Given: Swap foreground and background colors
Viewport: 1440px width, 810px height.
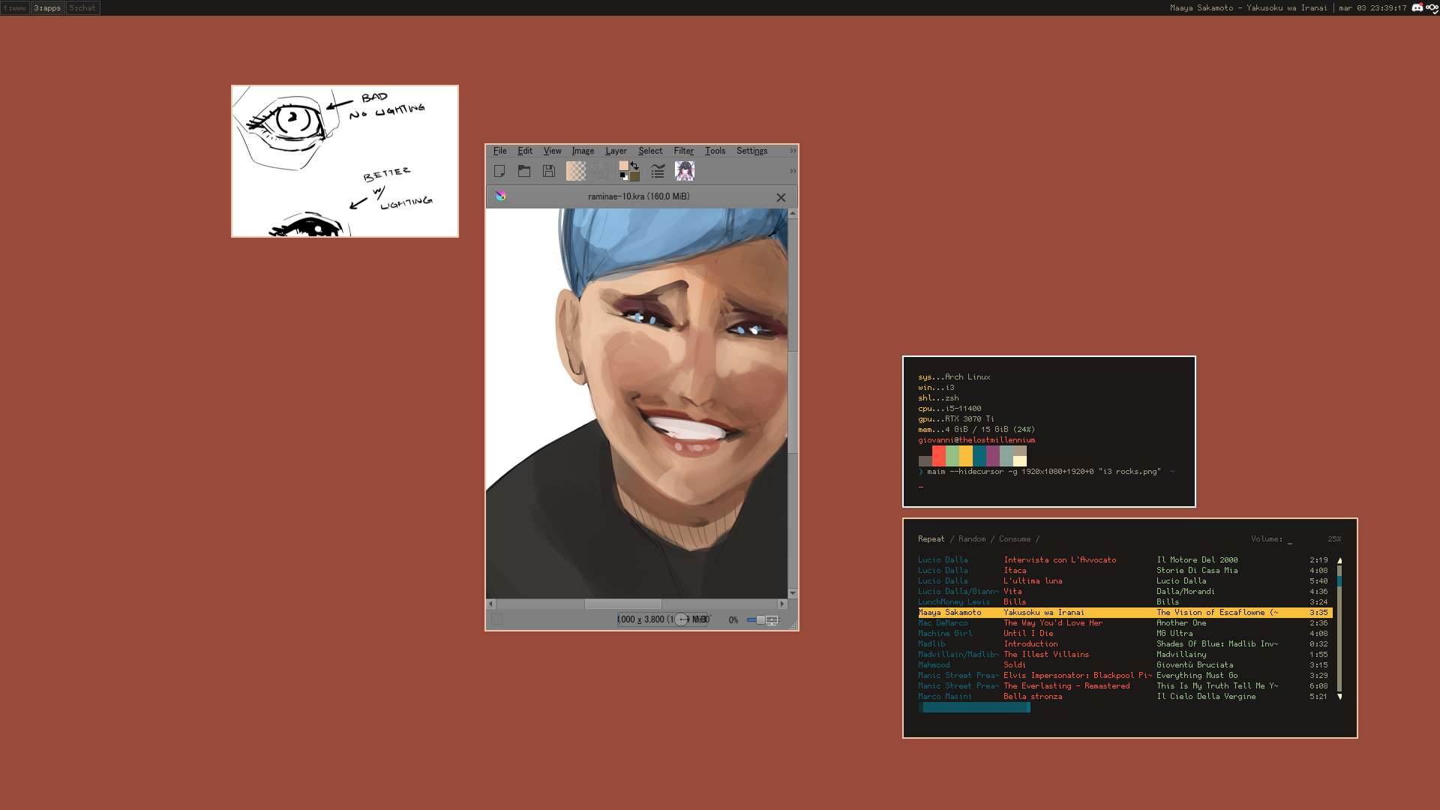Looking at the screenshot, I should (x=635, y=165).
